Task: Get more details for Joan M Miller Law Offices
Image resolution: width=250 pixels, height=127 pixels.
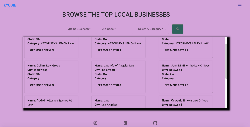Action: point(176,85)
